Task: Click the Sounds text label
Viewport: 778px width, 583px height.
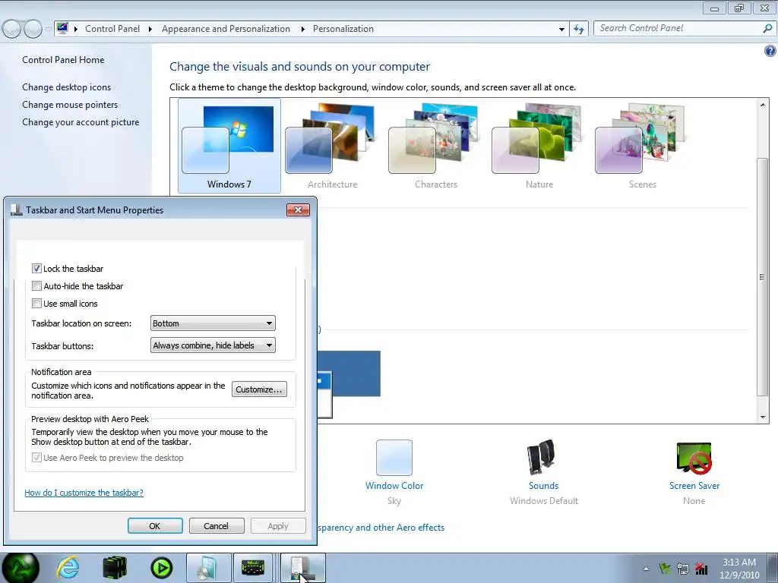Action: 543,485
